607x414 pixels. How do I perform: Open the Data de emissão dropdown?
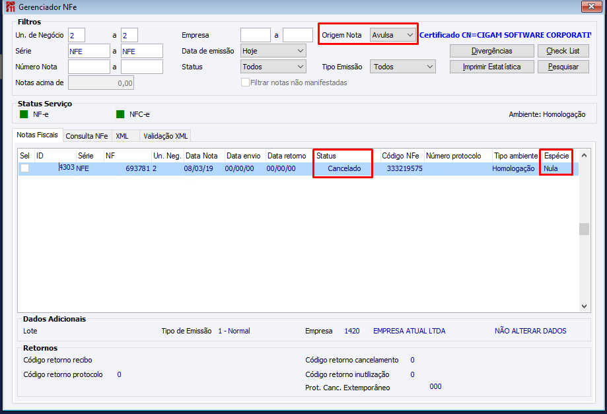(273, 51)
